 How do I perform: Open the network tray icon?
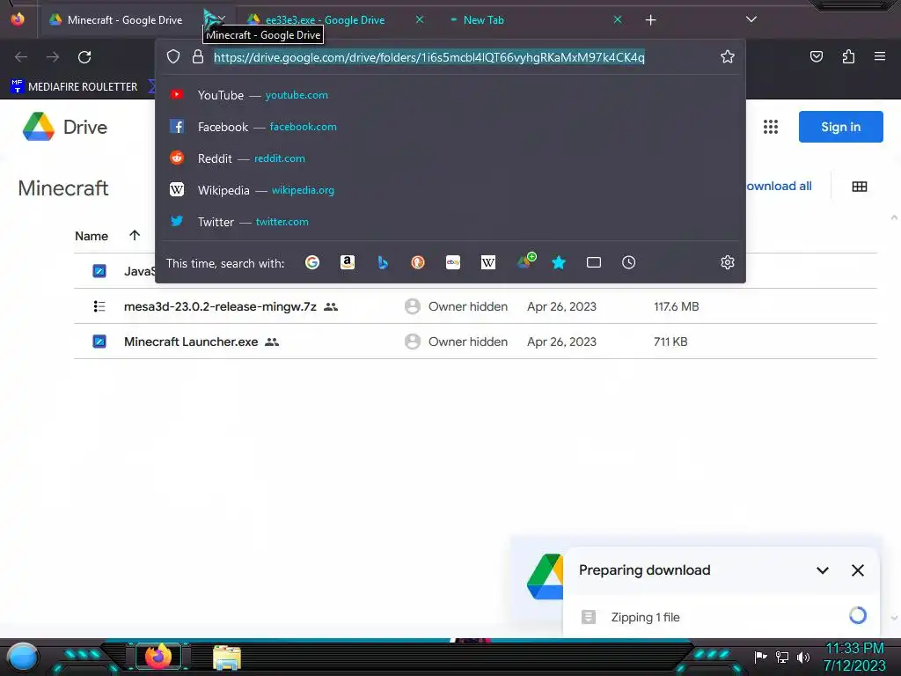click(782, 657)
